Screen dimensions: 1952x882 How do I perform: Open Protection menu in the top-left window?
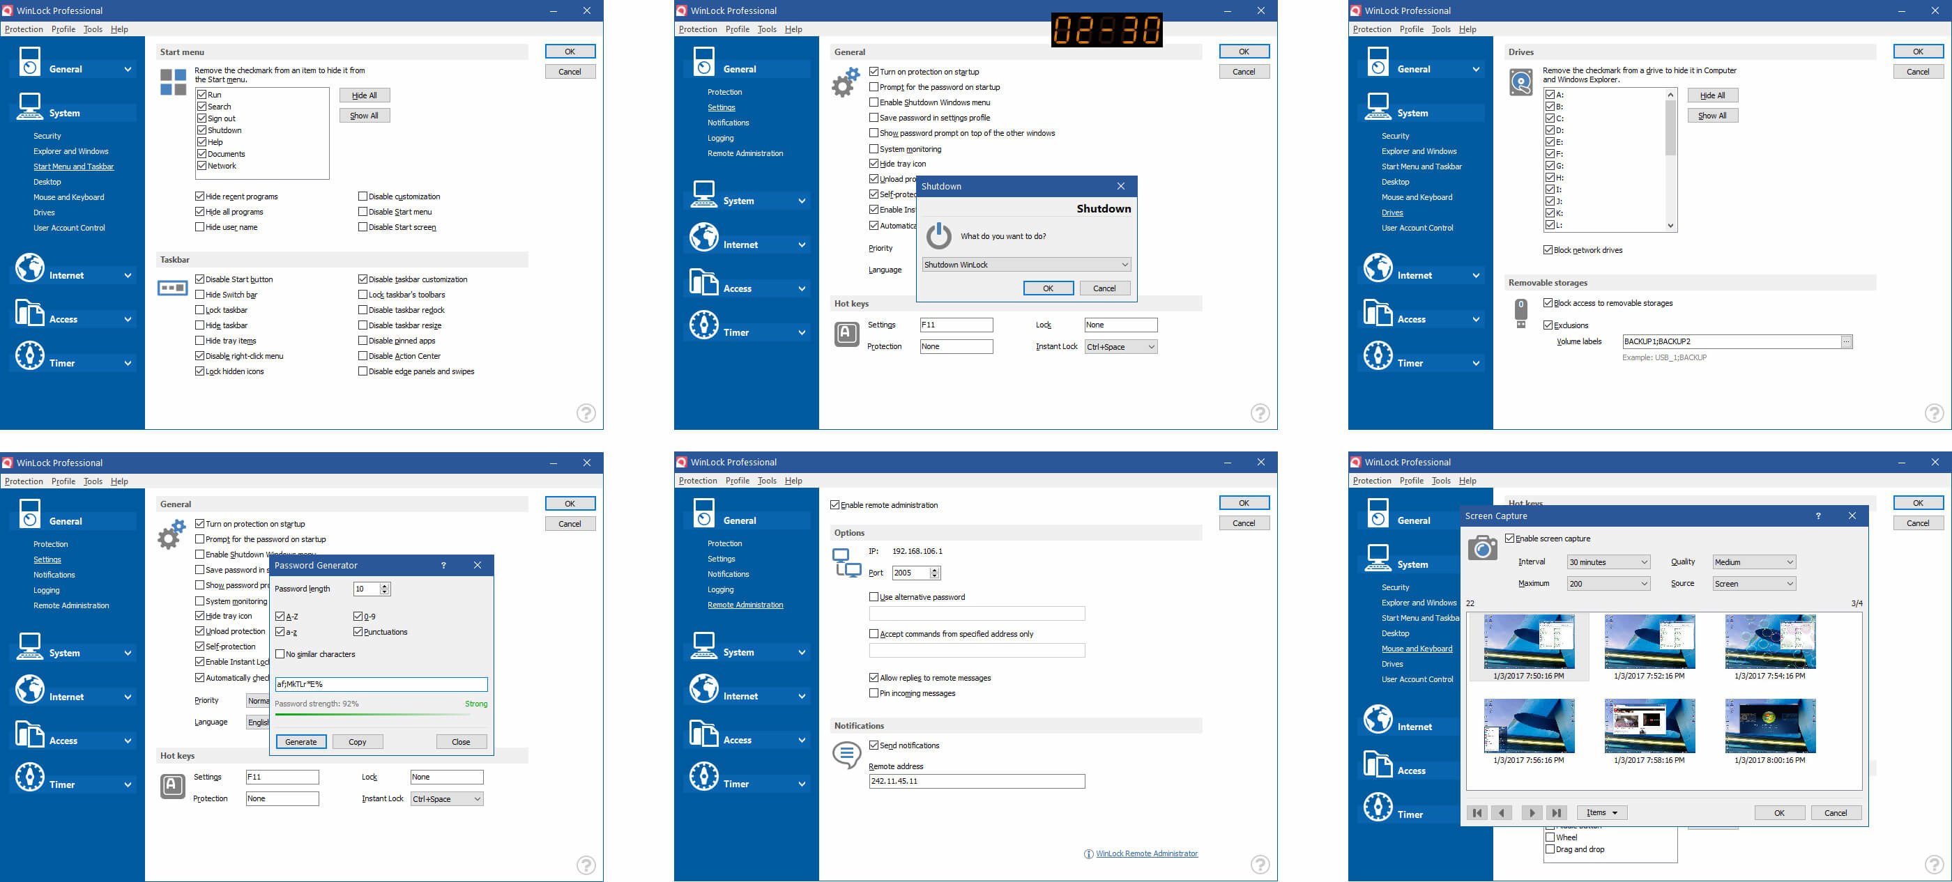click(x=24, y=29)
